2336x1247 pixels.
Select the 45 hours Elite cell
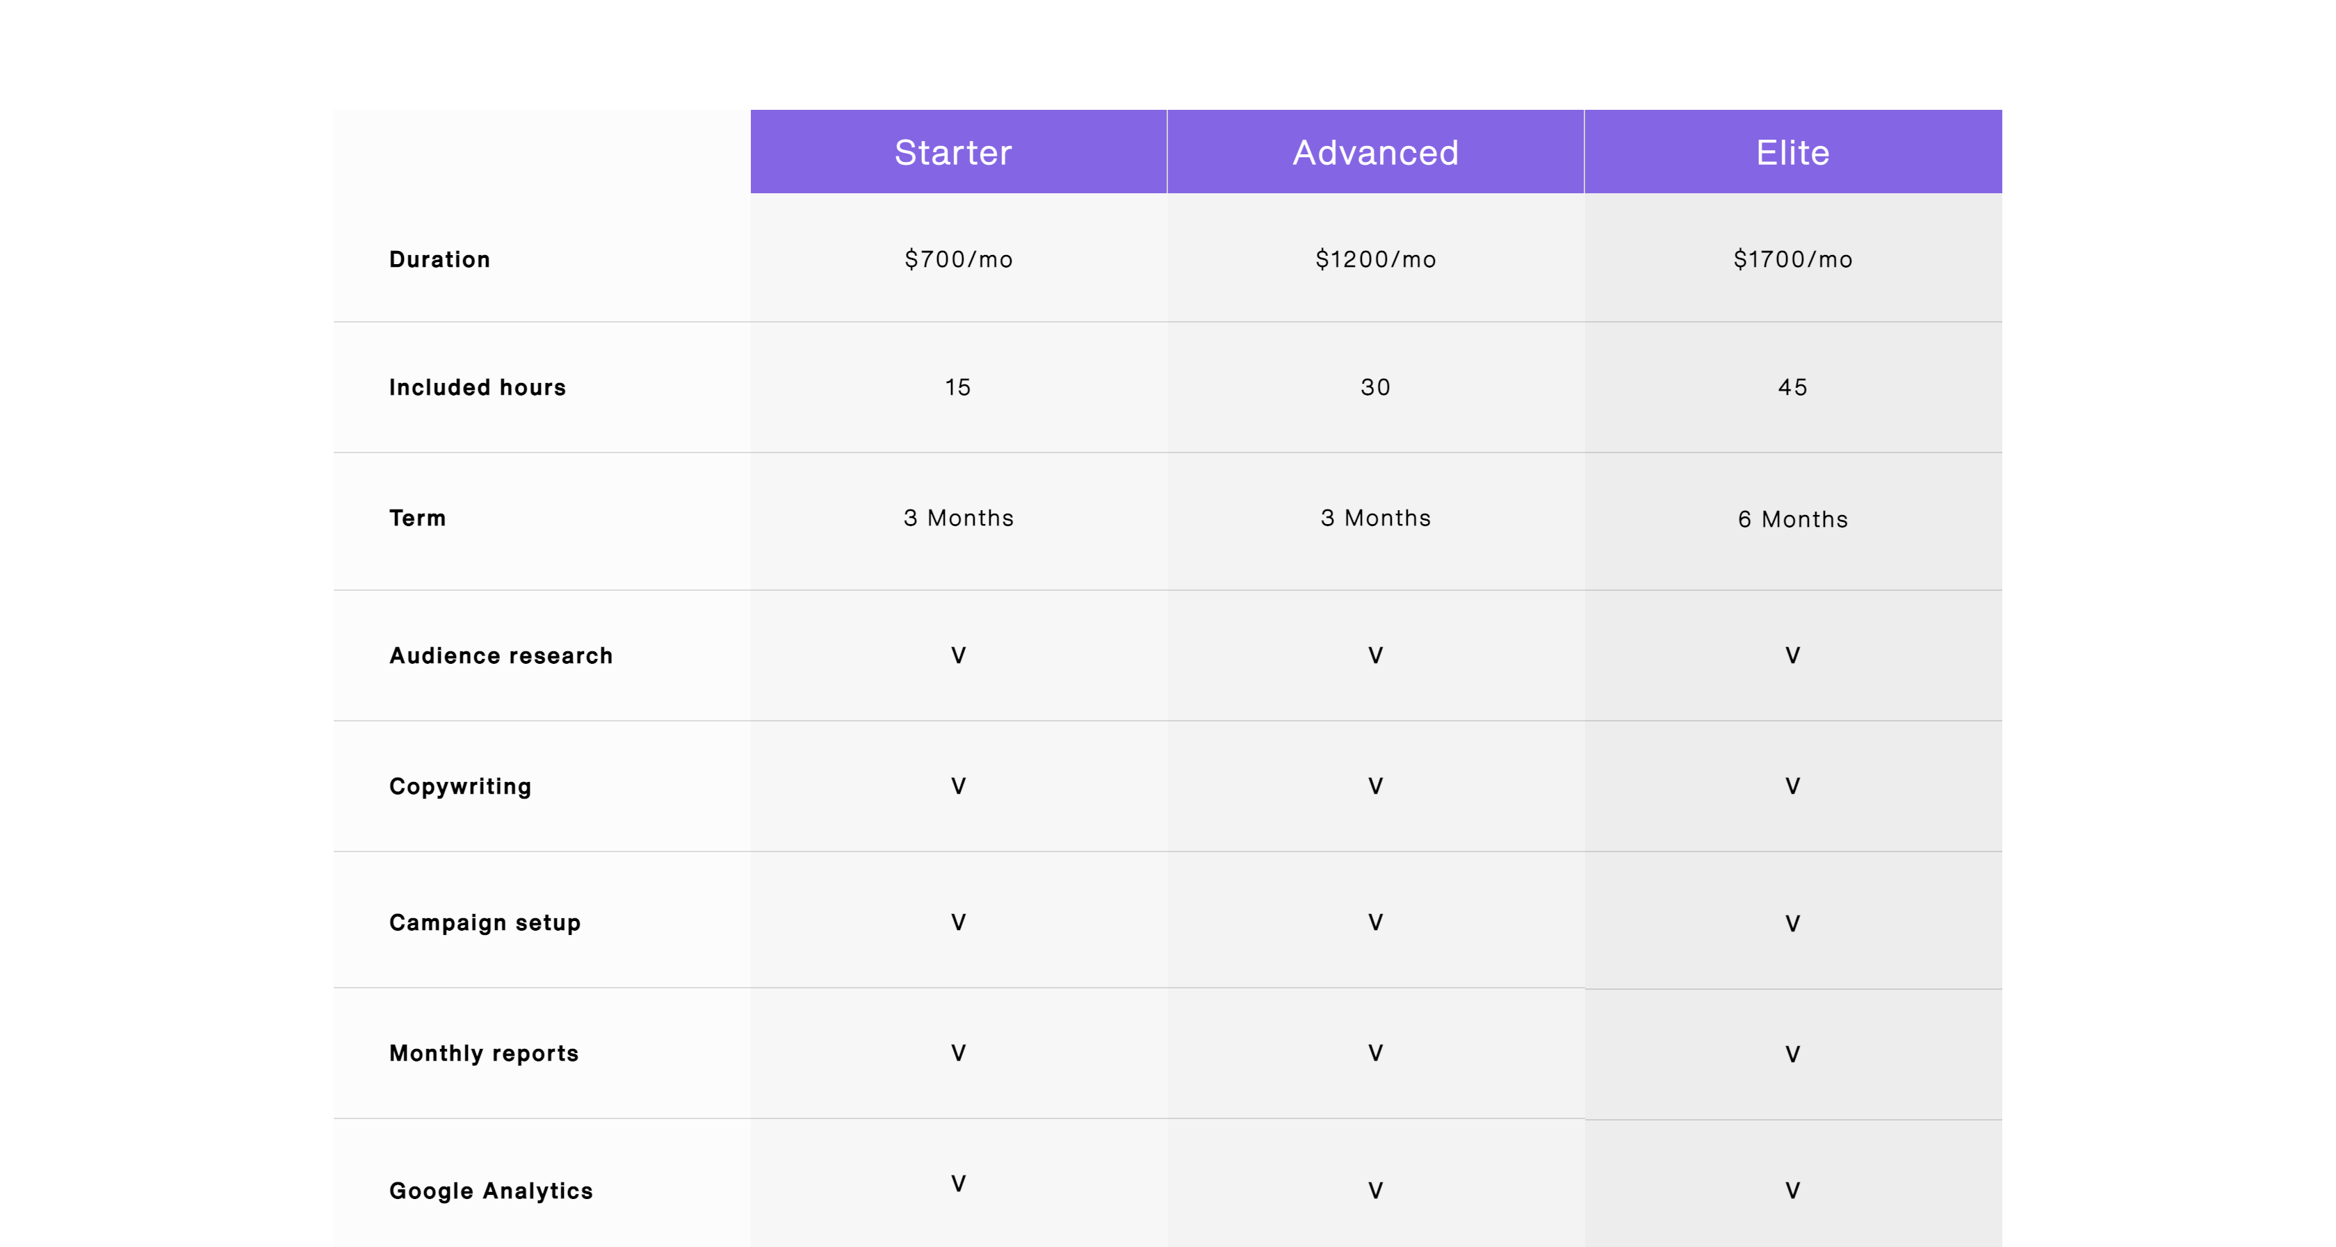1792,387
